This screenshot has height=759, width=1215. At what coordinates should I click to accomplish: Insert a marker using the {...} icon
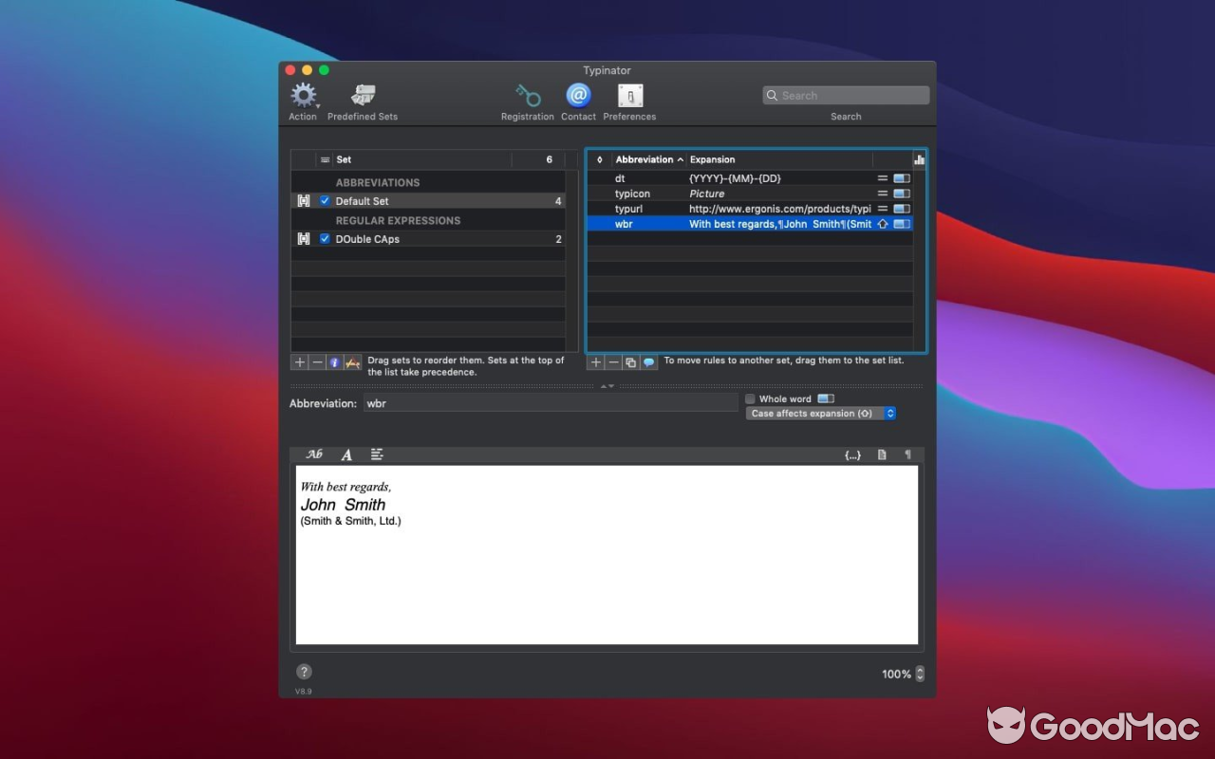point(852,454)
